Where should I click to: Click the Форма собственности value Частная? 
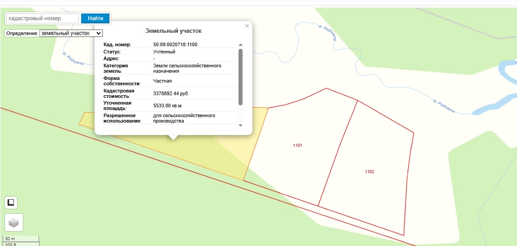(162, 81)
